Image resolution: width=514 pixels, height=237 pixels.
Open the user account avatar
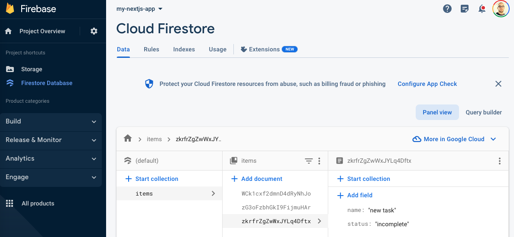tap(501, 9)
